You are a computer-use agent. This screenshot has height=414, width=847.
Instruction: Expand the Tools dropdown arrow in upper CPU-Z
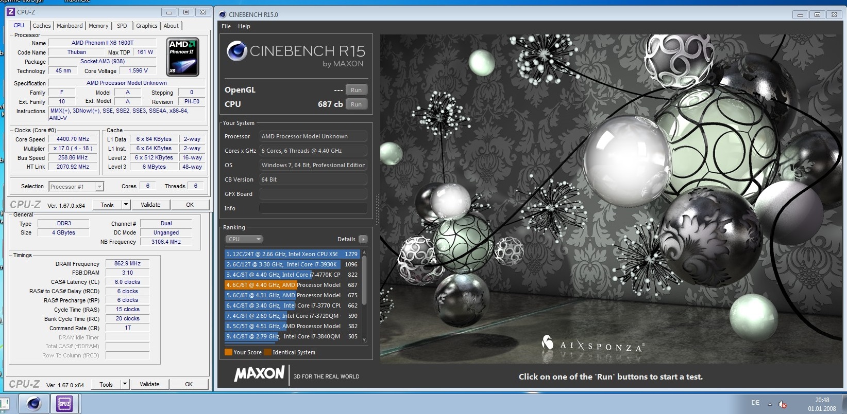126,205
